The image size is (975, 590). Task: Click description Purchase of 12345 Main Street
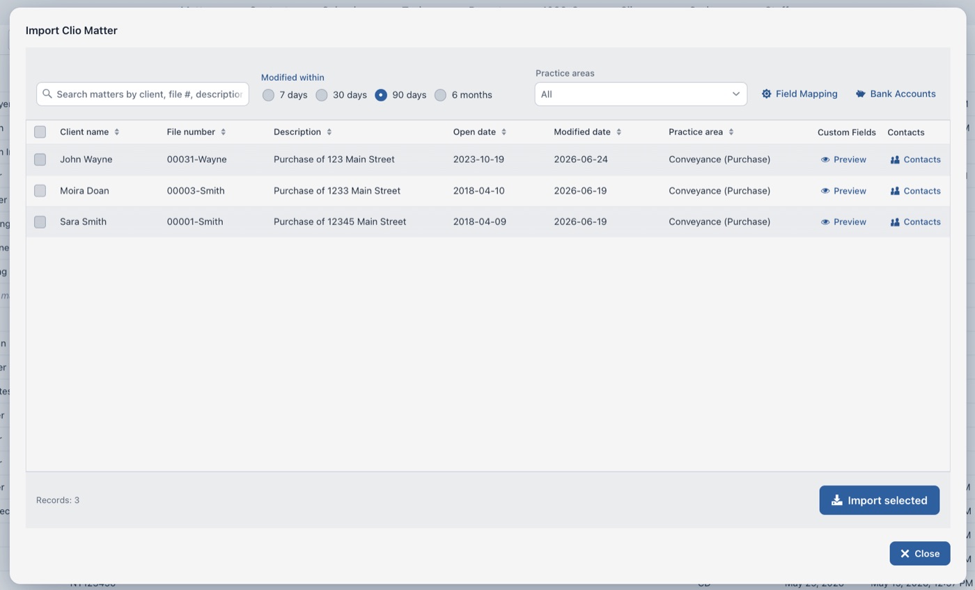tap(340, 222)
